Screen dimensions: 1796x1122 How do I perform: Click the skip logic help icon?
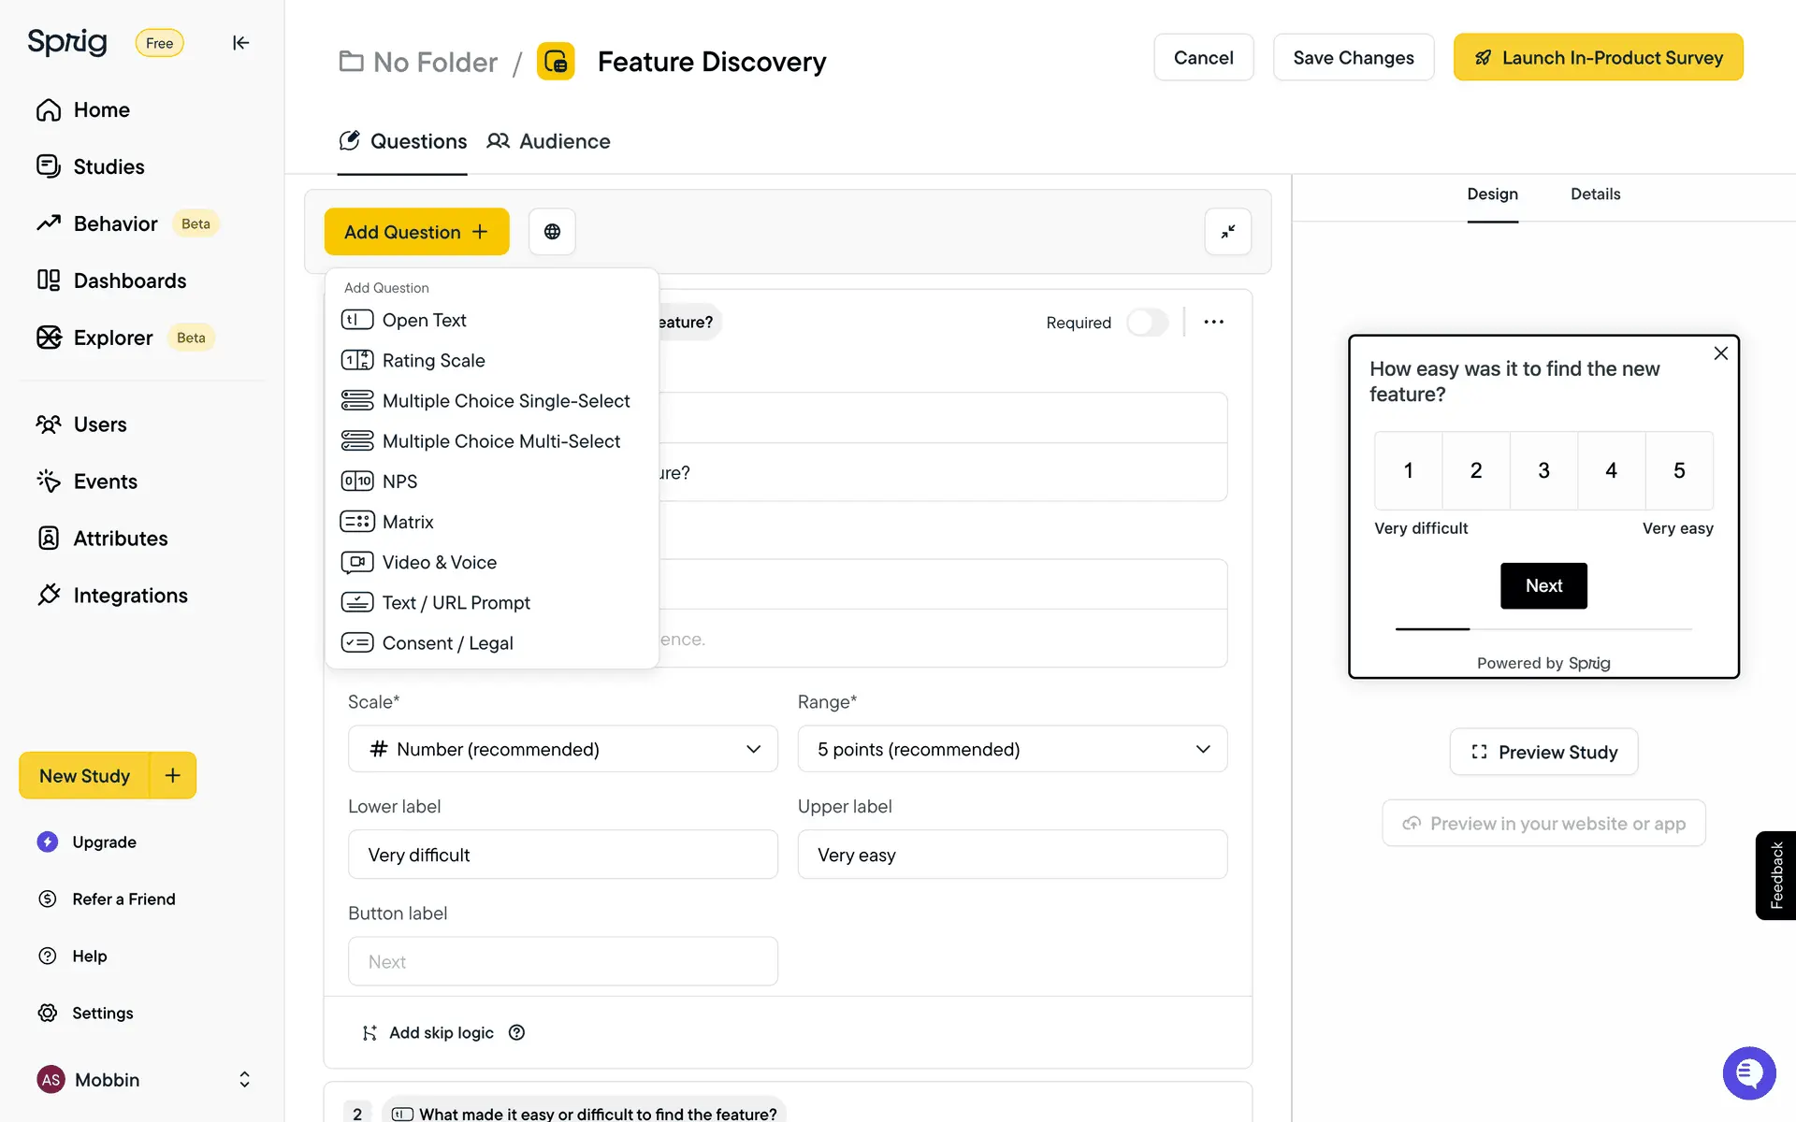point(516,1032)
